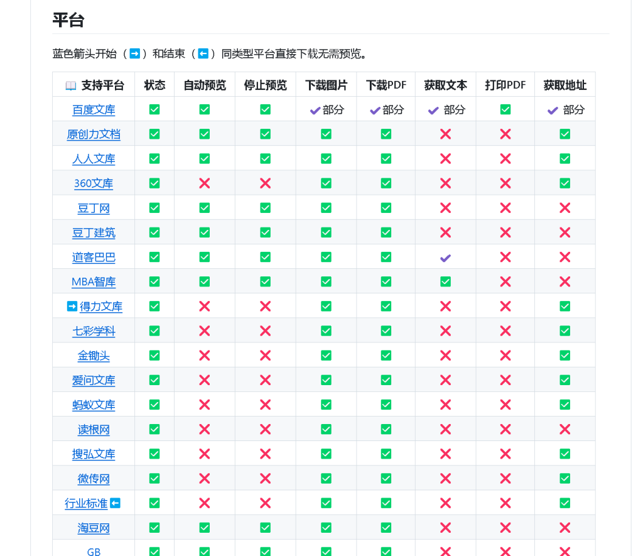Click the green check in 百度文库 状态 cell
This screenshot has width=643, height=556.
[x=154, y=109]
